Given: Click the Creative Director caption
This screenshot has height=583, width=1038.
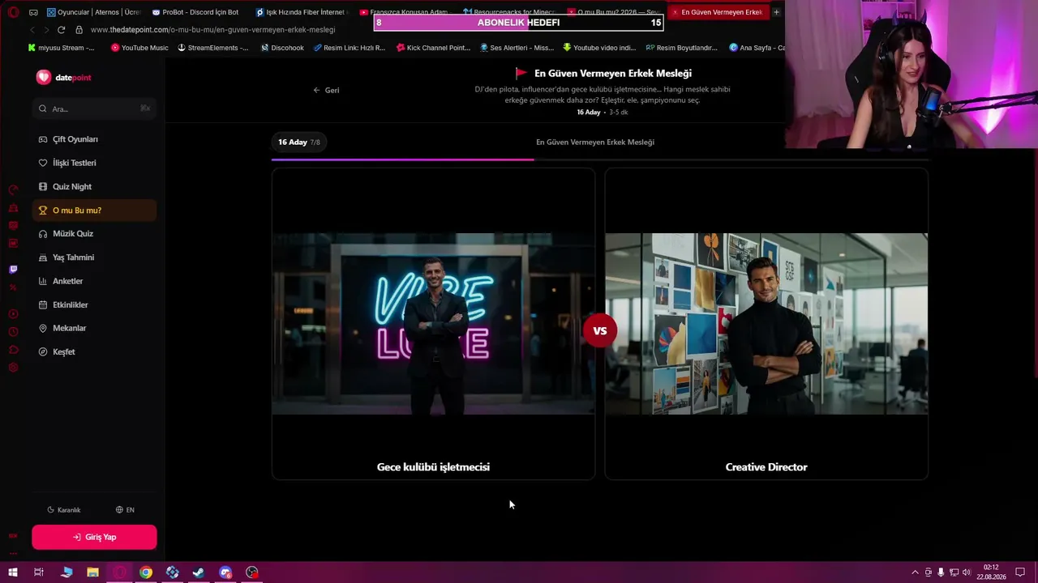Looking at the screenshot, I should (766, 467).
